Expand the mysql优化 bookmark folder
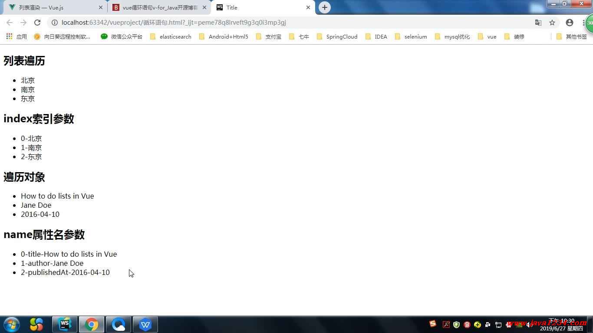Image resolution: width=593 pixels, height=333 pixels. [x=452, y=36]
